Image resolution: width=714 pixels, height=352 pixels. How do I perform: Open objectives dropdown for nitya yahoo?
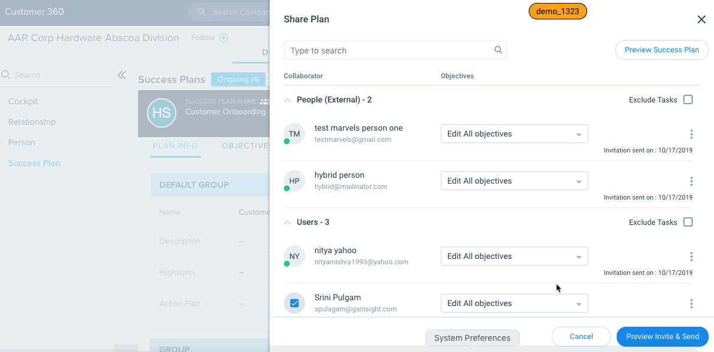point(514,256)
